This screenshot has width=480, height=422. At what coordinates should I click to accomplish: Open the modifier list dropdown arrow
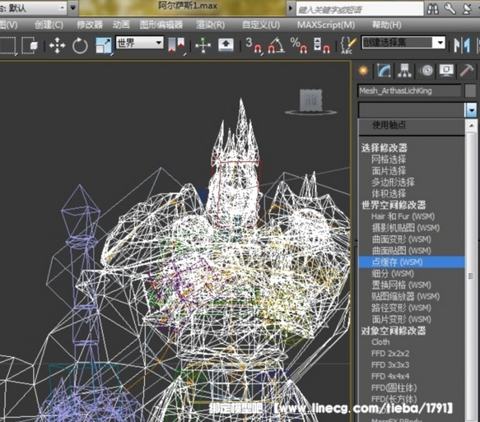pyautogui.click(x=471, y=109)
